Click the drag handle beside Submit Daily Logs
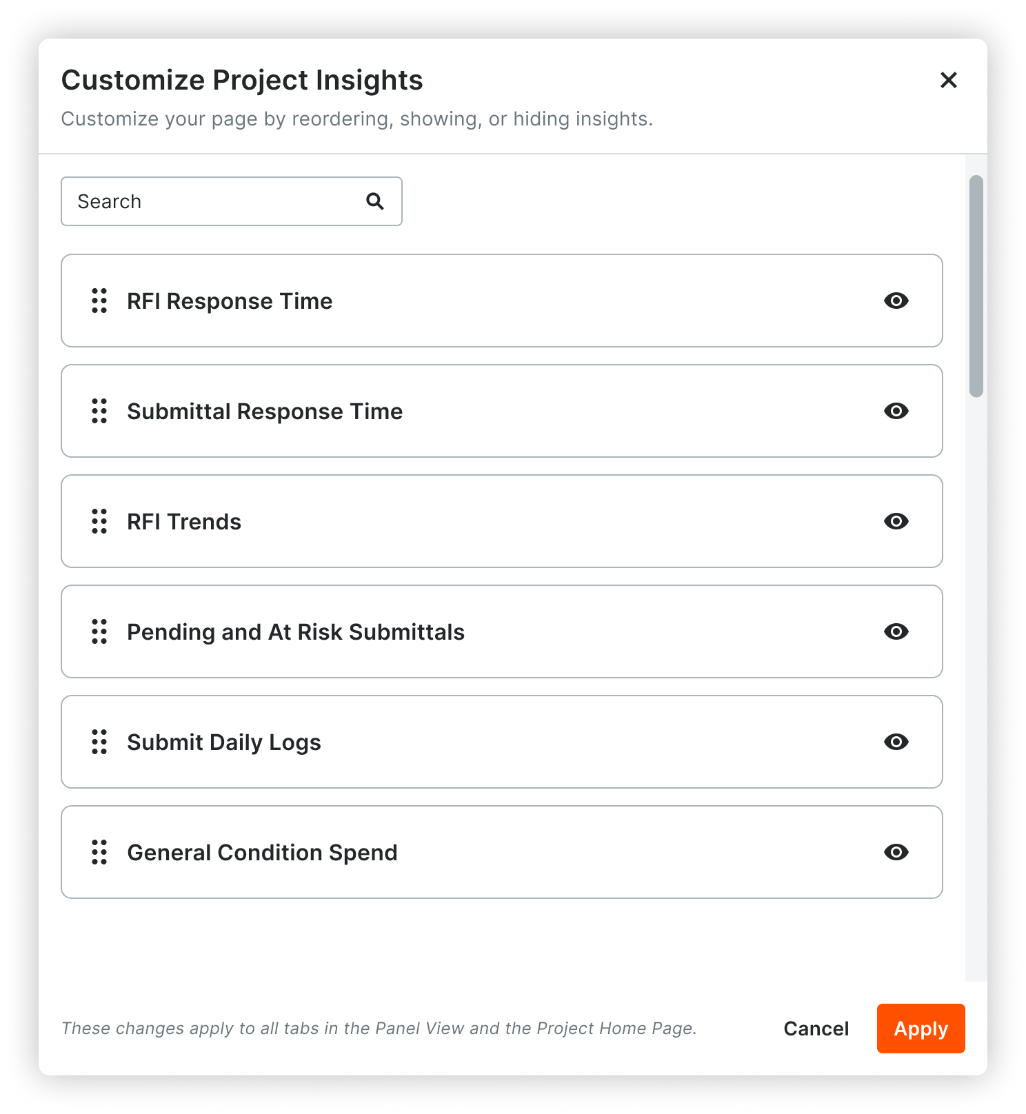This screenshot has width=1026, height=1114. (x=99, y=742)
